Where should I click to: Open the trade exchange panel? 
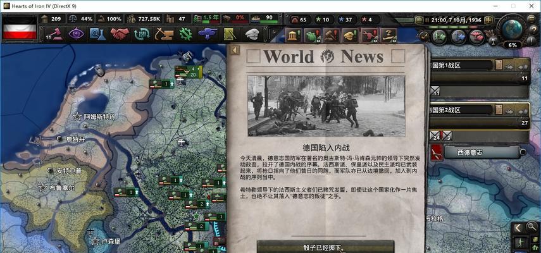142,34
